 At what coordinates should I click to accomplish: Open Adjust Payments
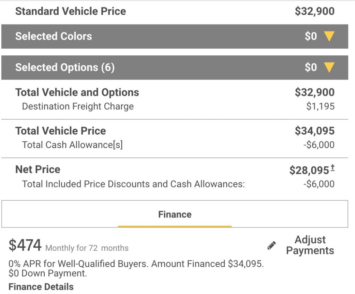pos(310,245)
